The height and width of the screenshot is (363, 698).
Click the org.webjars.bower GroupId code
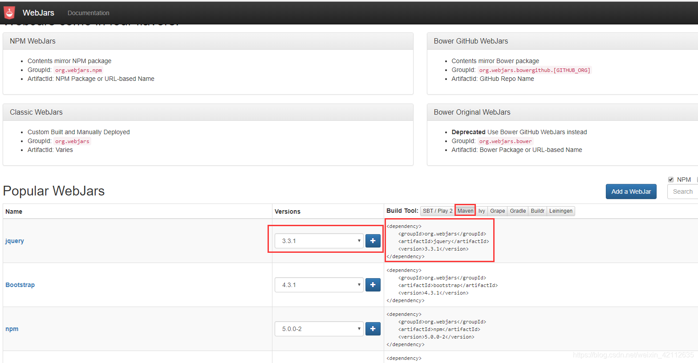pyautogui.click(x=505, y=141)
